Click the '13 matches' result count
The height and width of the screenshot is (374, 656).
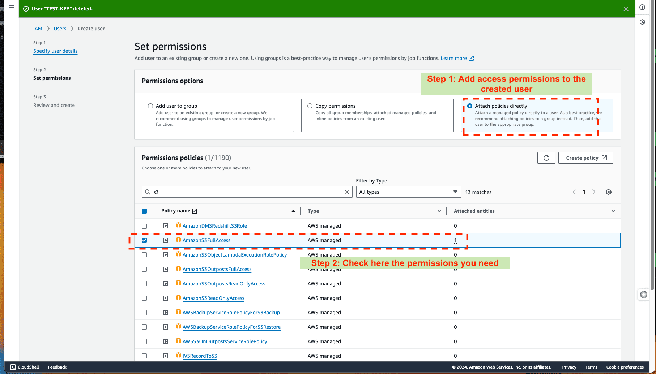point(478,192)
